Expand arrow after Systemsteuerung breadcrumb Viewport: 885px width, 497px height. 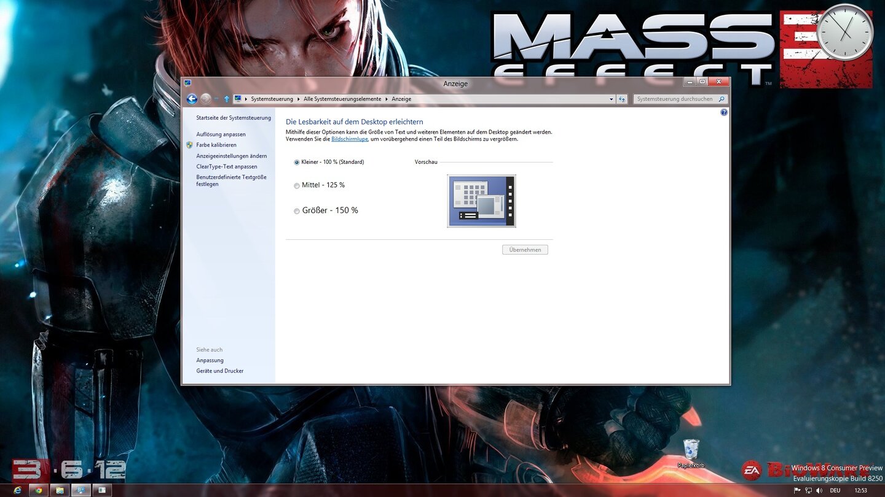pos(299,99)
